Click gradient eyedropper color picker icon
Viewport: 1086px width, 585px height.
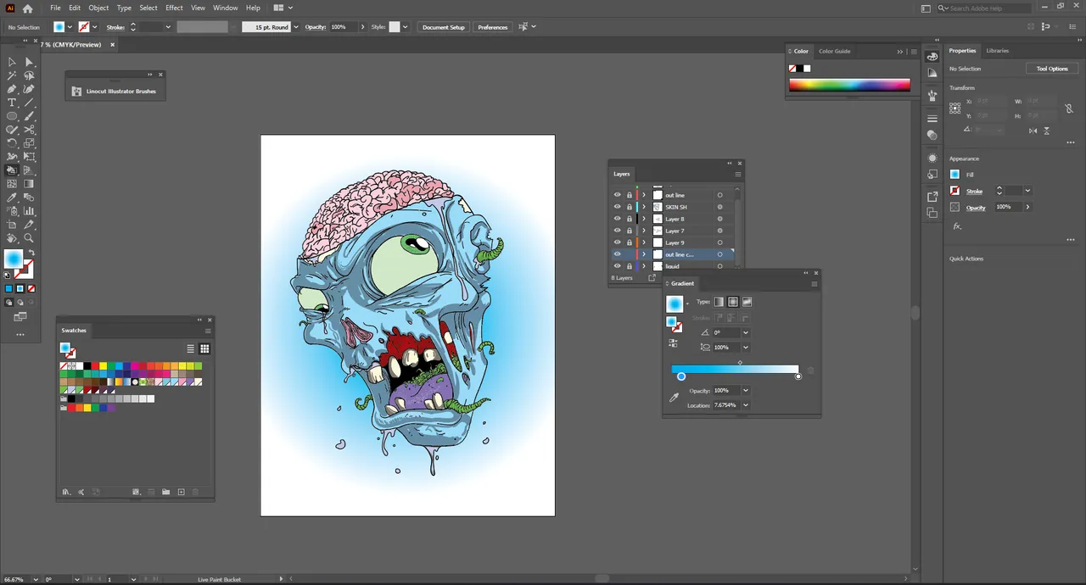[x=674, y=397]
